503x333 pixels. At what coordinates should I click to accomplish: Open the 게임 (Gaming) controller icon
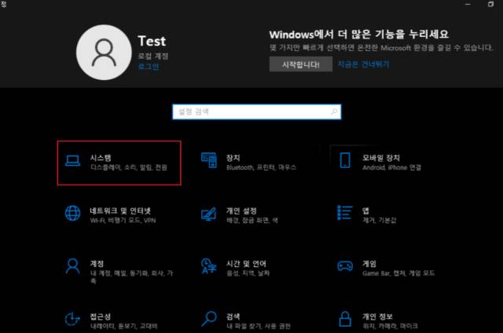pyautogui.click(x=344, y=268)
